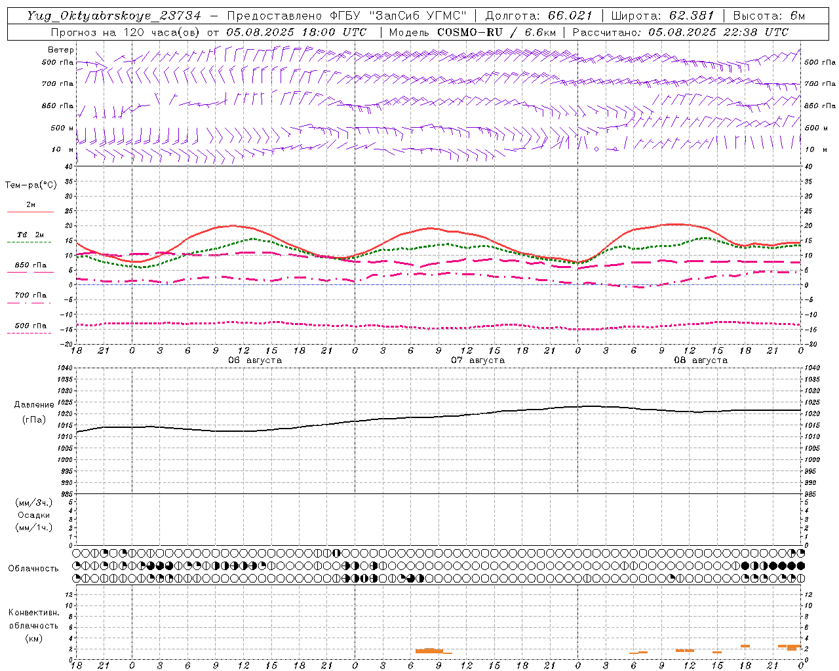Click the Осадки precipitation label
Screen dimensions: 839x671
click(34, 515)
